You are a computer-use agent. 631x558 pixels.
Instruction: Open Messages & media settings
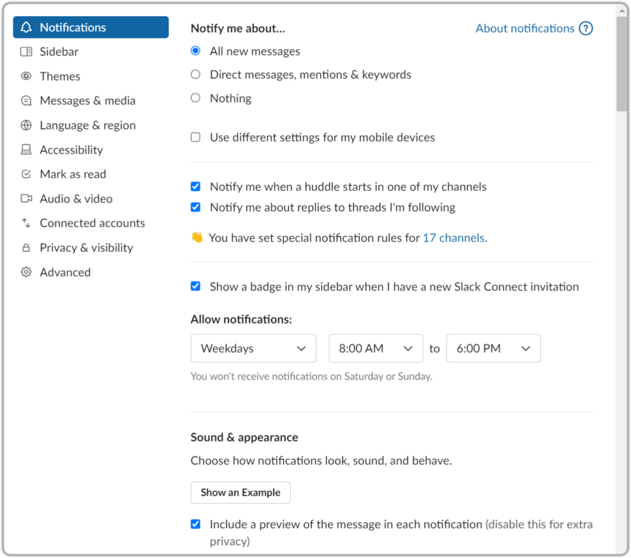pyautogui.click(x=87, y=100)
